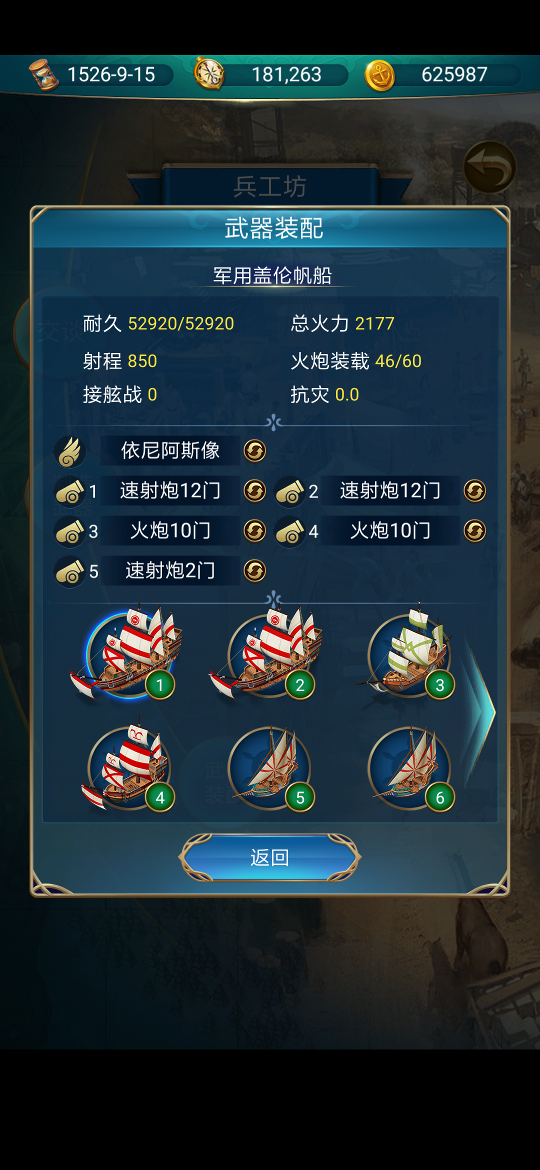Click the gold anchor coin icon

coord(380,75)
